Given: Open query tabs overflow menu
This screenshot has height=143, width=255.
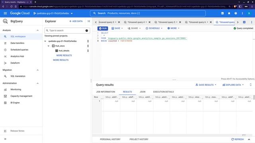Looking at the screenshot, I should [x=251, y=22].
